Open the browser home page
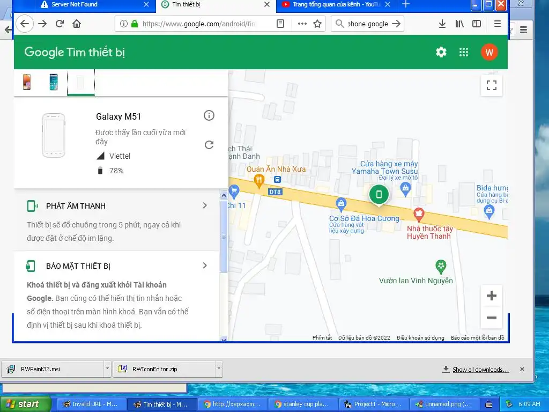The width and height of the screenshot is (549, 412). 77,24
